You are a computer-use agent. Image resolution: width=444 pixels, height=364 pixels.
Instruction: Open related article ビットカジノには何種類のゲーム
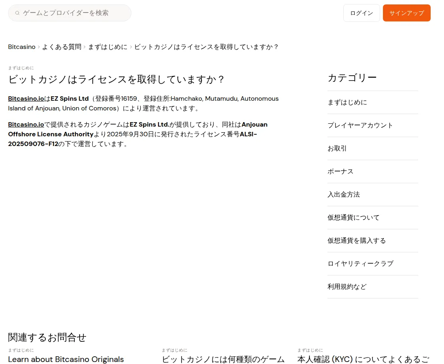point(223,359)
